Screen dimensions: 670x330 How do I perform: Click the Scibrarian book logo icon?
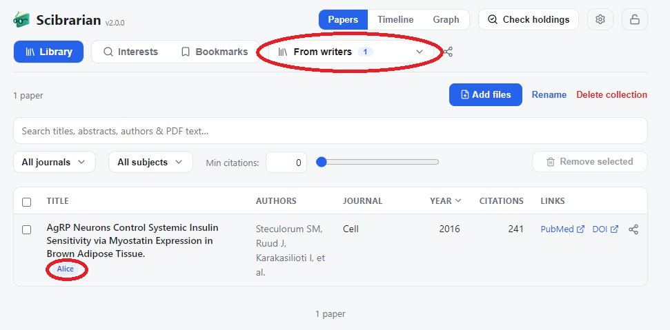tap(22, 19)
